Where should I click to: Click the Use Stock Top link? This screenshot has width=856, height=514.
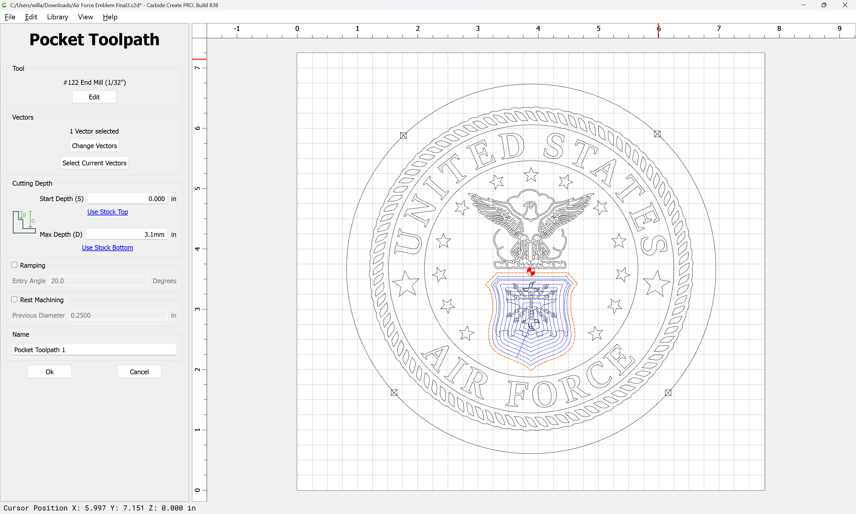[x=108, y=211]
